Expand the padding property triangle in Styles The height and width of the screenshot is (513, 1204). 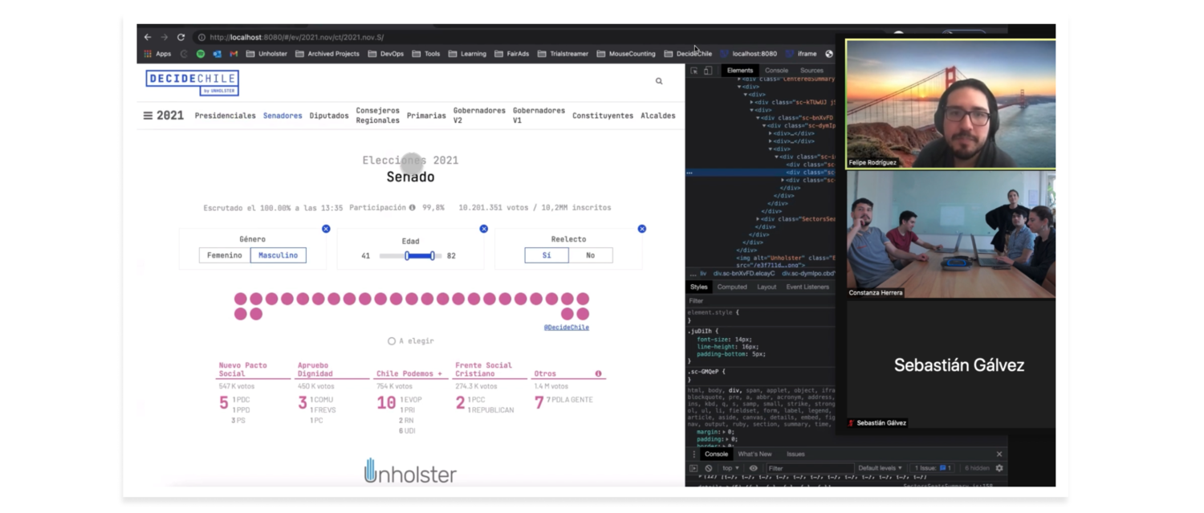726,439
